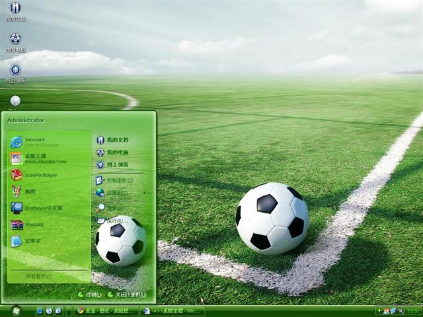Image resolution: width=423 pixels, height=317 pixels.
Task: Click the soccer ball quick launch icon
Action: click(49, 311)
